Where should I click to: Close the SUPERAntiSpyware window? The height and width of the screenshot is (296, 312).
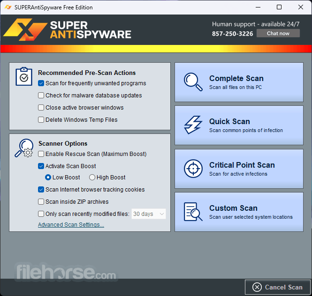tap(301, 7)
